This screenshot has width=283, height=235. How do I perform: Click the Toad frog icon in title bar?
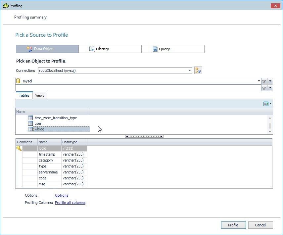point(6,6)
